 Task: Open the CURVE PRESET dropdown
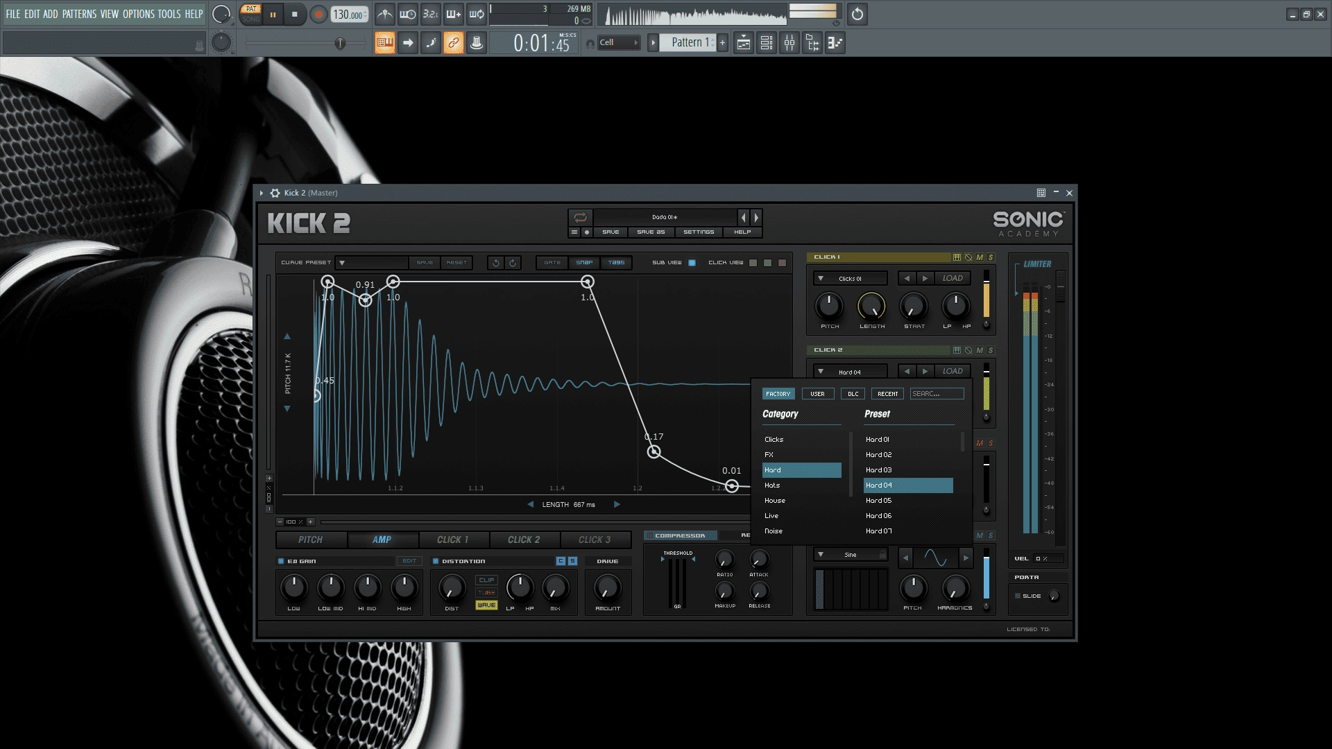(x=372, y=263)
